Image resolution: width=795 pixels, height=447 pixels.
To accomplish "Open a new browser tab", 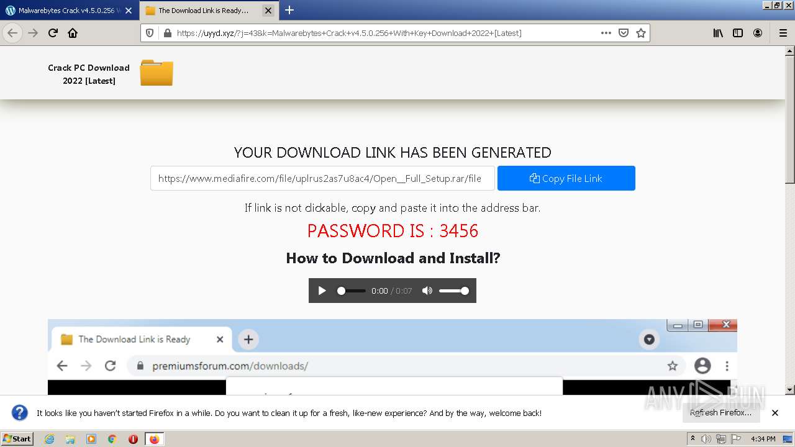I will click(289, 10).
